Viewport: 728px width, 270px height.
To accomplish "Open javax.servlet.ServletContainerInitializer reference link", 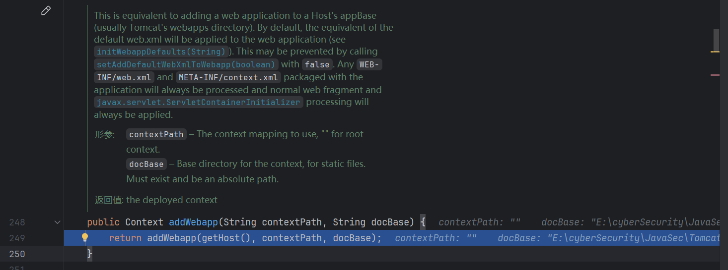I will tap(199, 102).
